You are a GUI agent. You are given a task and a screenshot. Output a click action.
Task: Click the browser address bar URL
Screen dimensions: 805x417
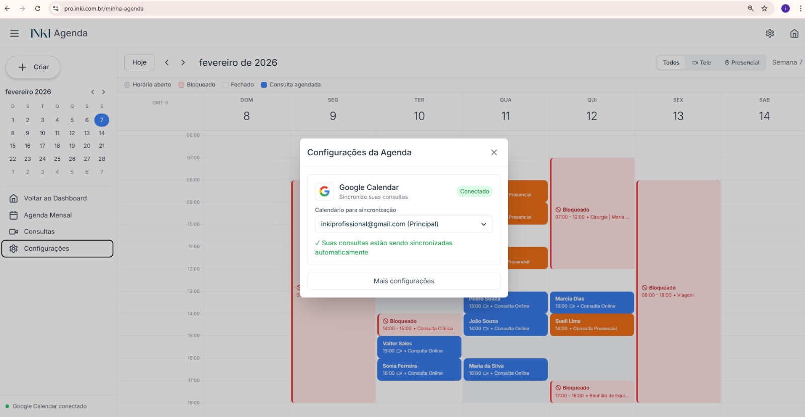click(104, 9)
